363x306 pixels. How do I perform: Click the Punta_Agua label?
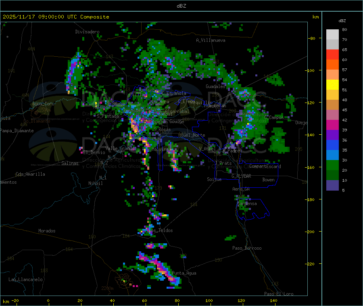[x=184, y=273]
